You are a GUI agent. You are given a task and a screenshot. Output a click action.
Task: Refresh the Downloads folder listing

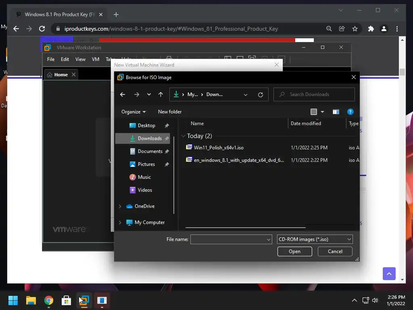[261, 94]
